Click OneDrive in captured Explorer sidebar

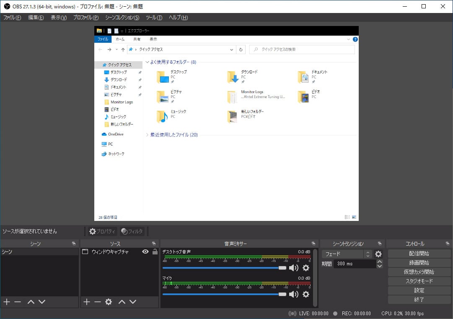click(112, 135)
